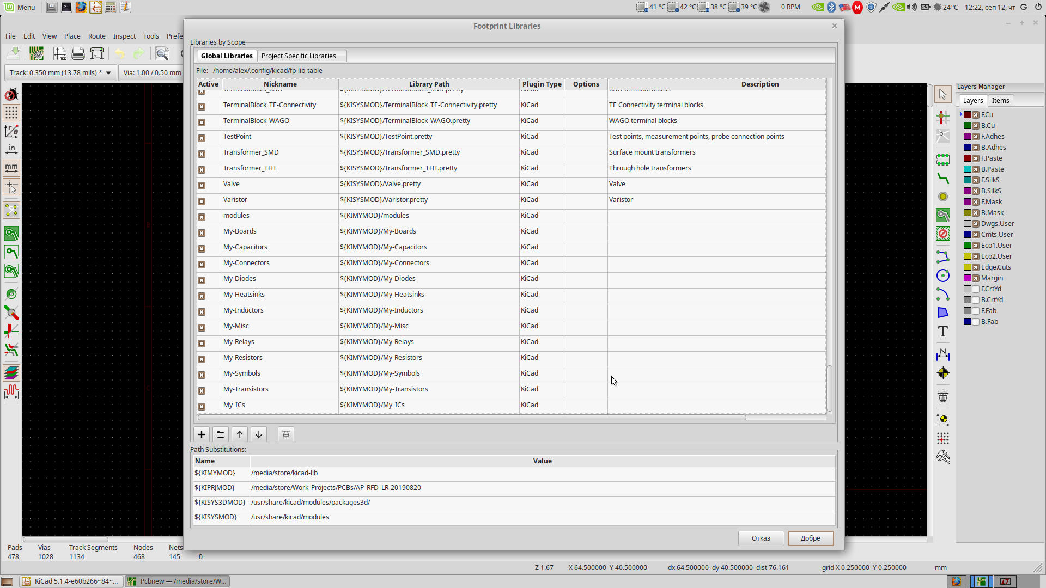Toggle Active checkbox for My-Diodes library
The width and height of the screenshot is (1046, 588).
click(202, 280)
